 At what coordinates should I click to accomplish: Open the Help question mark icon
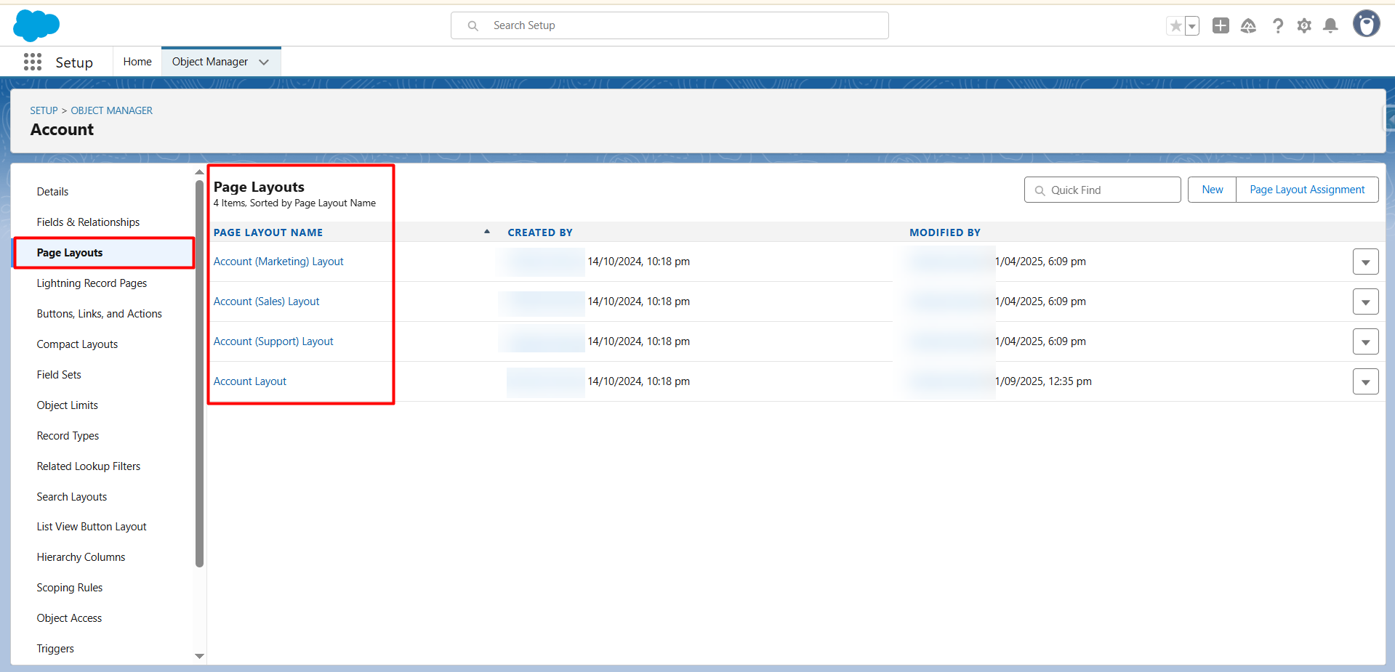click(x=1277, y=26)
